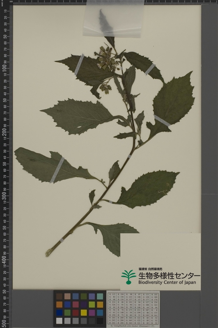218x328 pixels.
Task: Click the tape strip on the upper-left leaf
Action: pos(79,65)
